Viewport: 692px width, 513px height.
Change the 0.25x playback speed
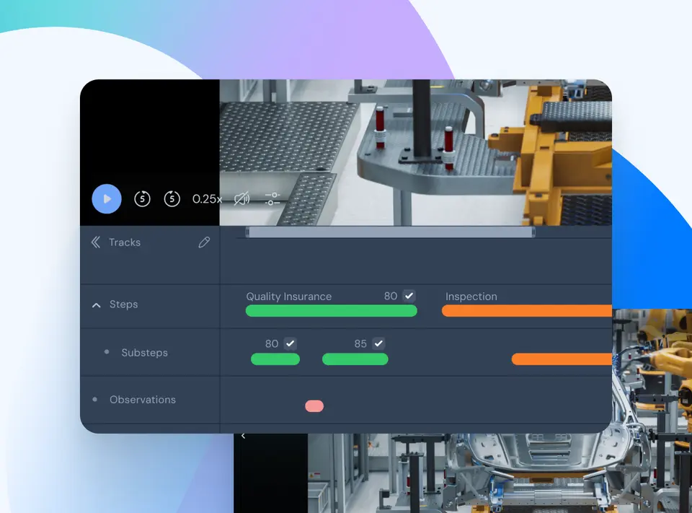(x=207, y=199)
